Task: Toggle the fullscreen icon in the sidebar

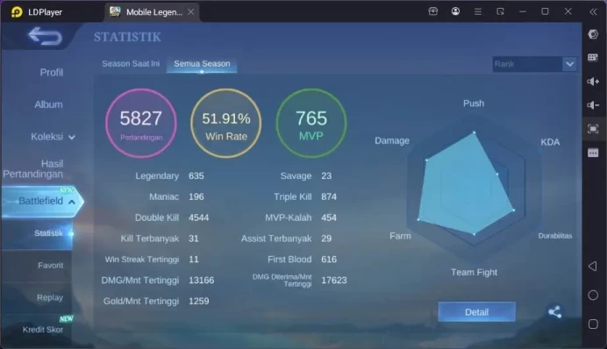Action: [593, 128]
